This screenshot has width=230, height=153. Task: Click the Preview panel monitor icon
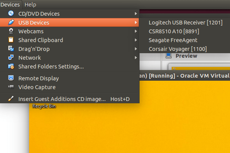click(x=168, y=55)
